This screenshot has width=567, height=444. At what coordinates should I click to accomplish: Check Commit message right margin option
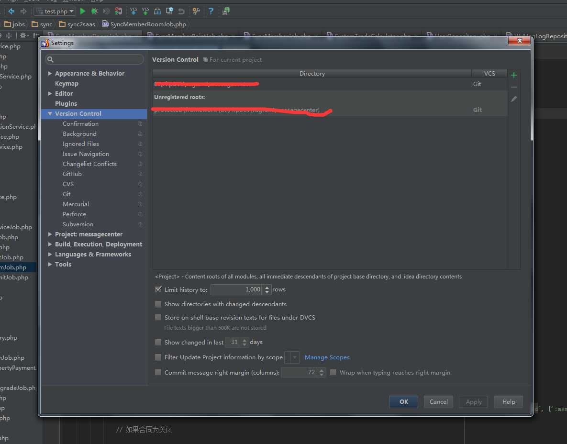158,372
